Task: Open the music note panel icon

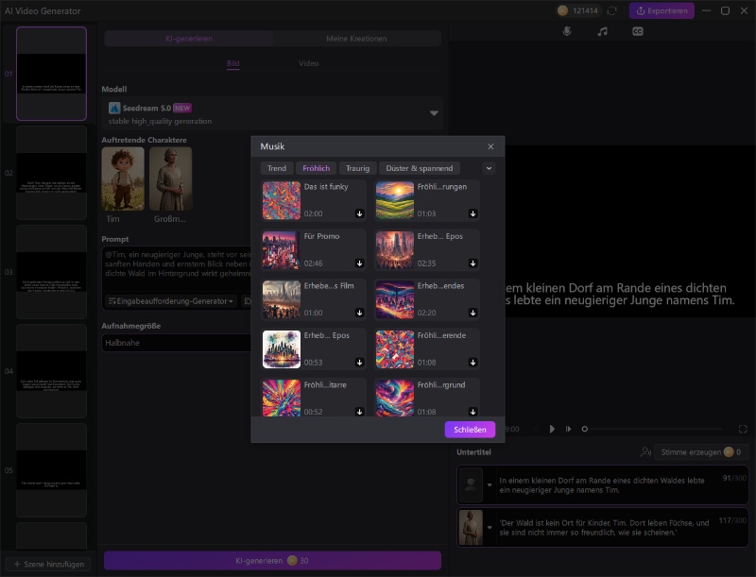Action: [603, 31]
